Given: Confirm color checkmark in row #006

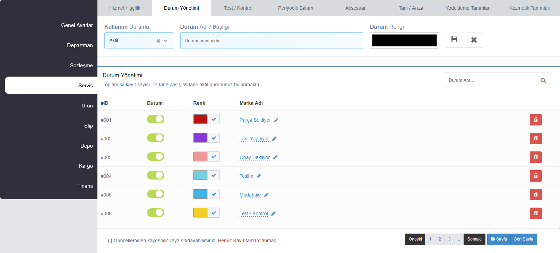Looking at the screenshot, I should 214,212.
